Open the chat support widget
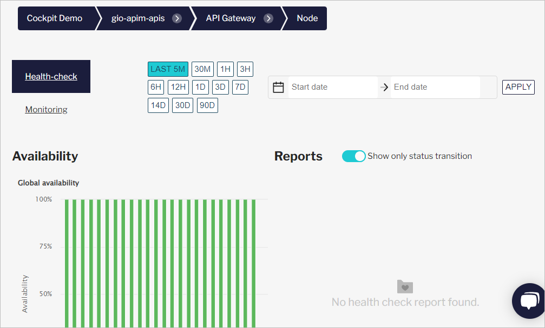The height and width of the screenshot is (328, 545). click(529, 301)
